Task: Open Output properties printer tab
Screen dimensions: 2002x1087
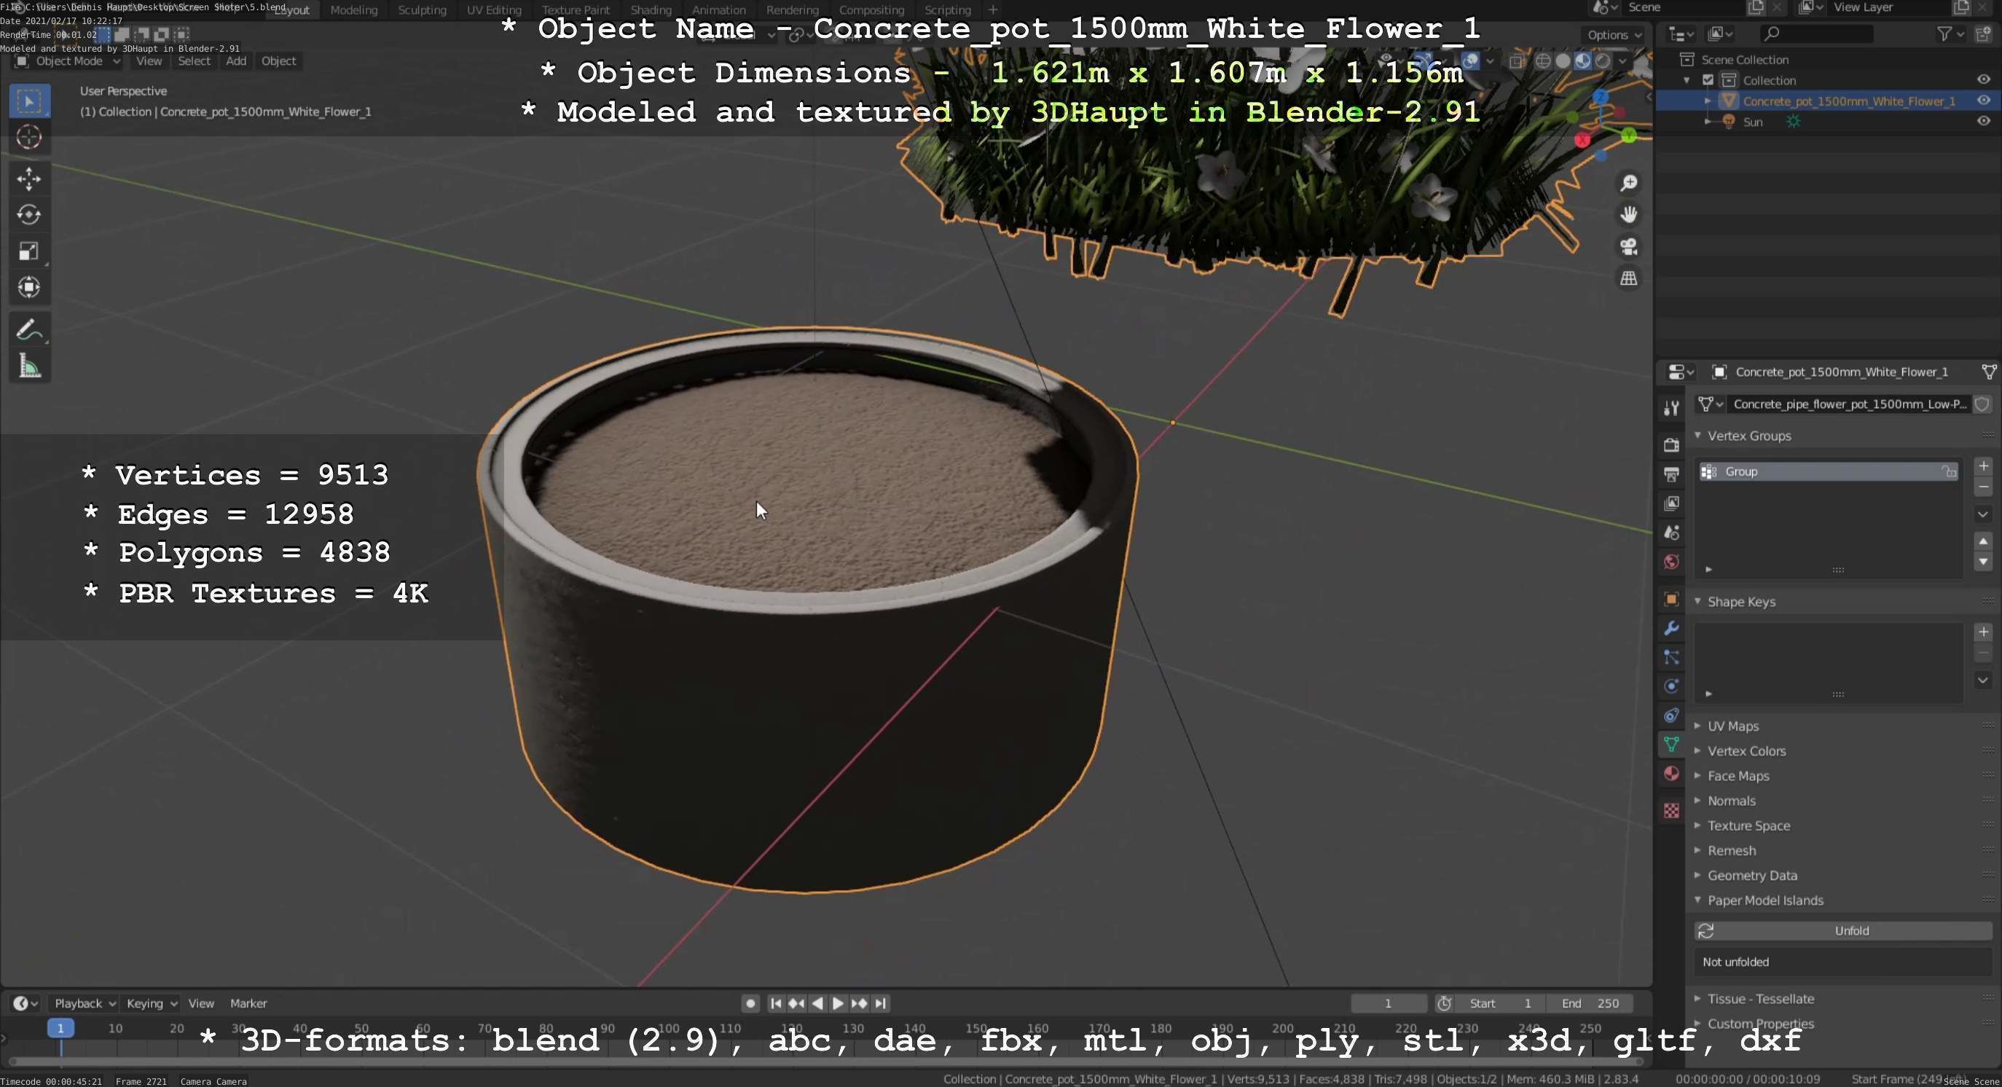Action: [1671, 474]
